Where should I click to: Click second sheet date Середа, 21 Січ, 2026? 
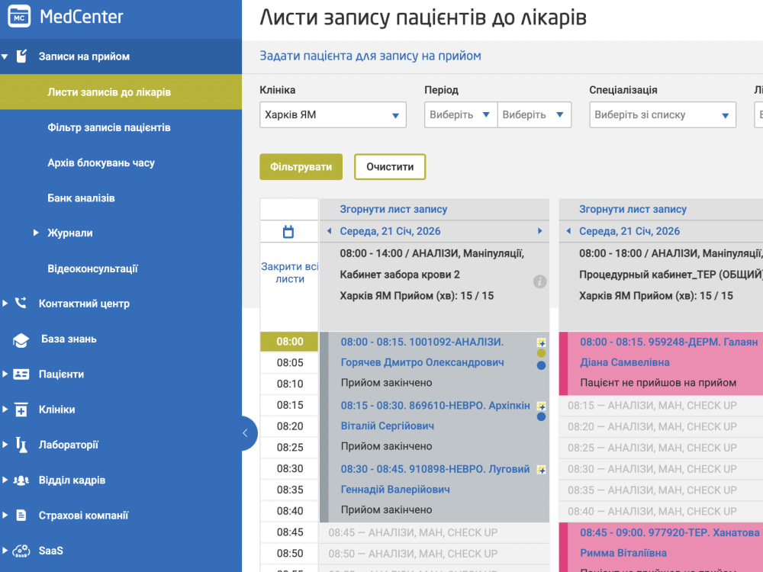(x=629, y=231)
